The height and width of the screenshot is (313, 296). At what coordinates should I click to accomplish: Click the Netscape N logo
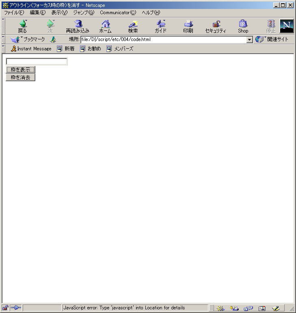point(287,26)
